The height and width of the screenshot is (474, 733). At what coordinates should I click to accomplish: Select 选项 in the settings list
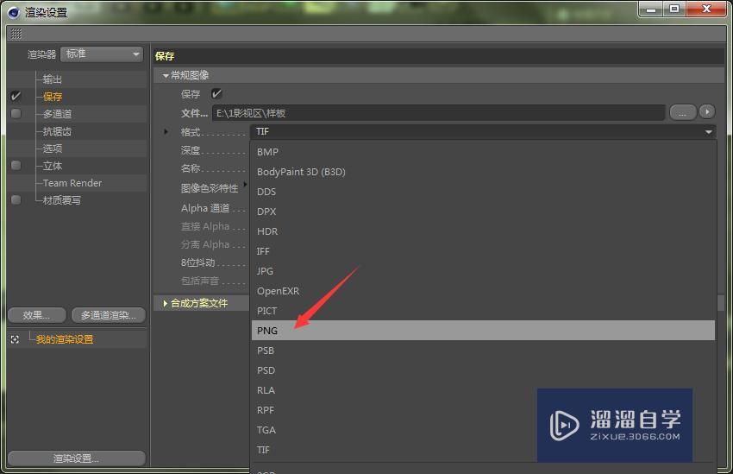53,149
